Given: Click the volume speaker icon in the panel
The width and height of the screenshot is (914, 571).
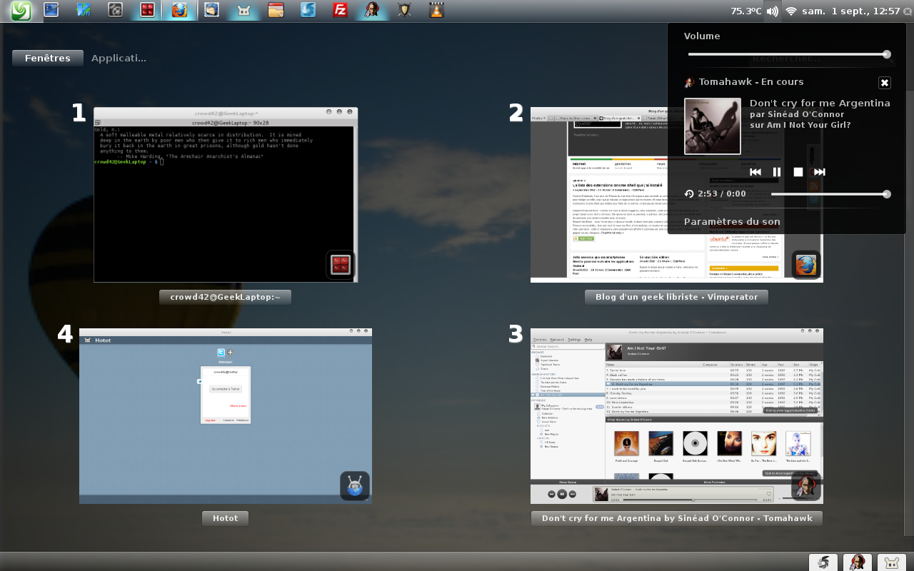Looking at the screenshot, I should pyautogui.click(x=773, y=11).
